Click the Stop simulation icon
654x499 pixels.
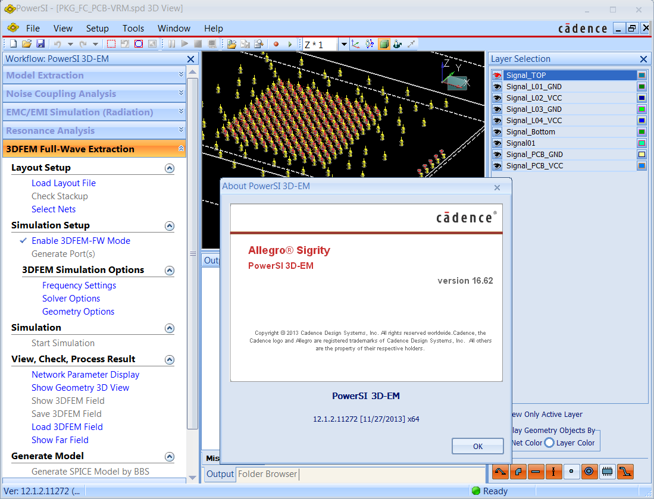pyautogui.click(x=198, y=44)
